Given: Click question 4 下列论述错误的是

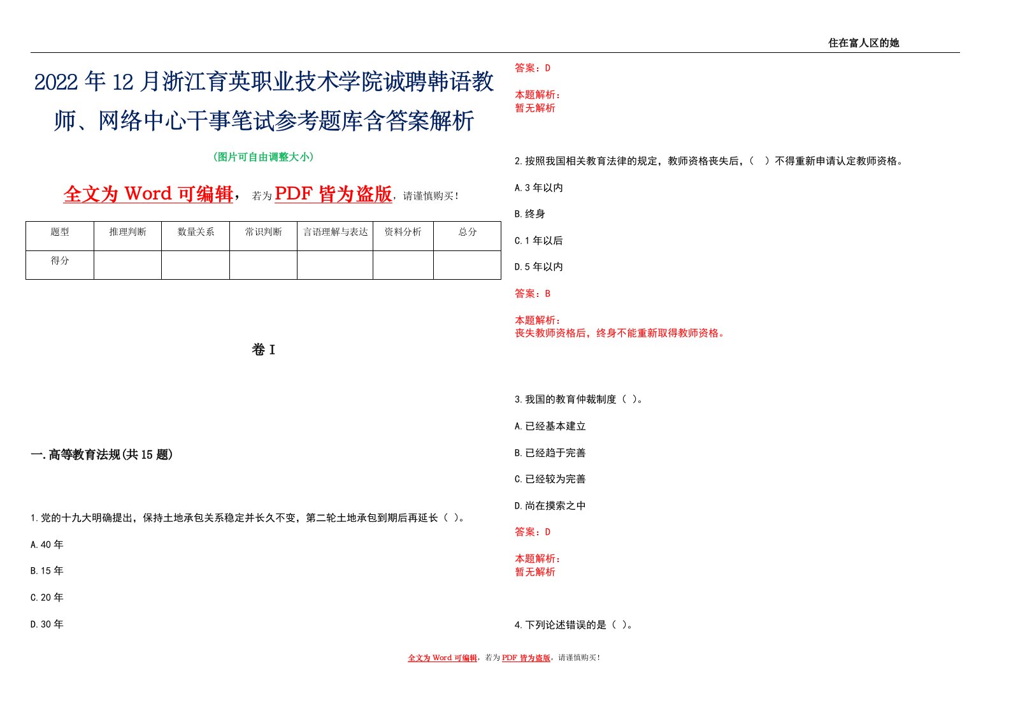Looking at the screenshot, I should 575,625.
